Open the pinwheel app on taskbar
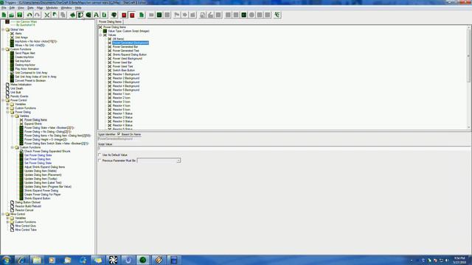 [113, 260]
